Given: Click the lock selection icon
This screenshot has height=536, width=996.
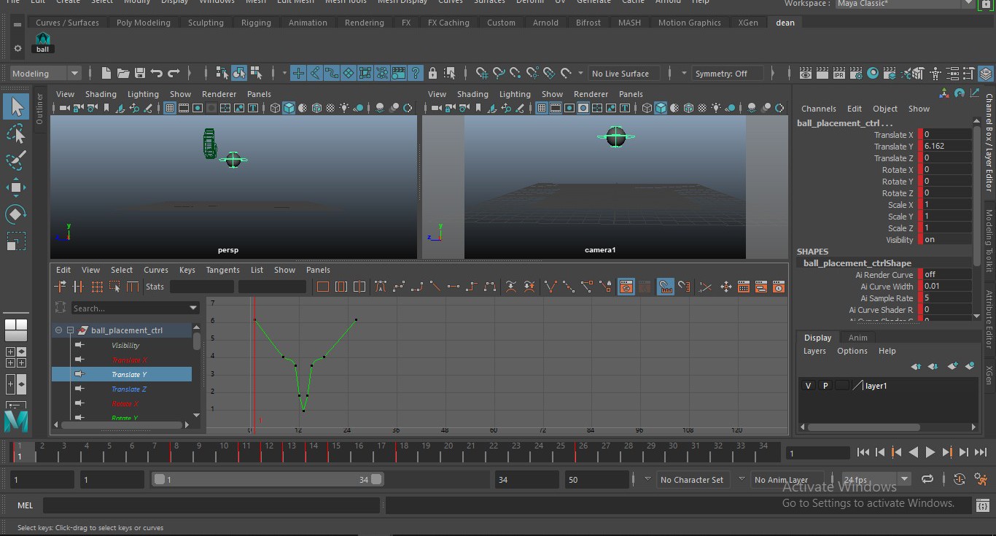Looking at the screenshot, I should click(432, 73).
